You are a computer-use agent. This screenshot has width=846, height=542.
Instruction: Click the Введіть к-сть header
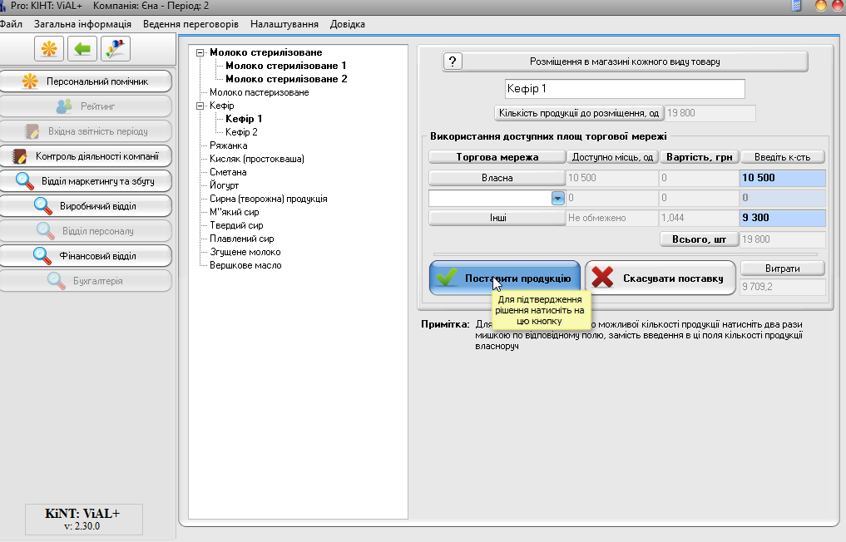(782, 157)
